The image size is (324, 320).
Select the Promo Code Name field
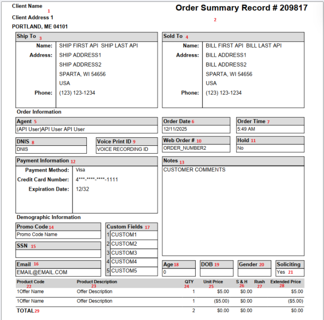[58, 235]
